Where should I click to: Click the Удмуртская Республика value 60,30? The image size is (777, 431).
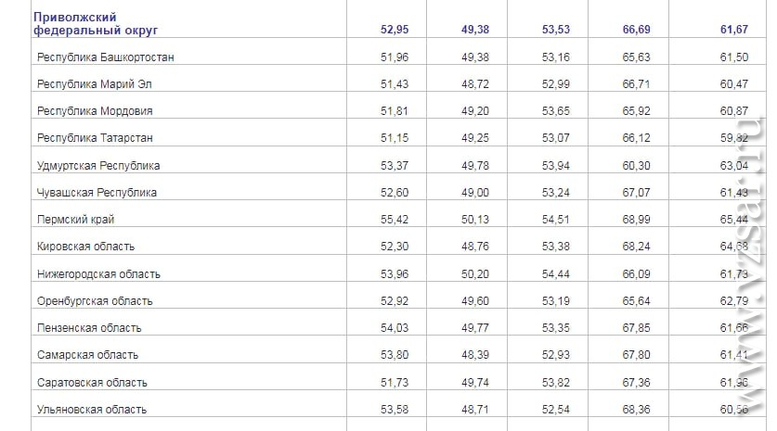[636, 166]
